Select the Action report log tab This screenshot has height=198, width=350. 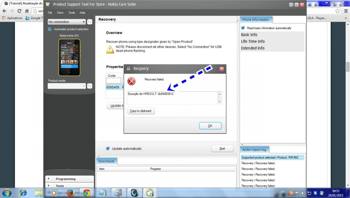tap(254, 150)
